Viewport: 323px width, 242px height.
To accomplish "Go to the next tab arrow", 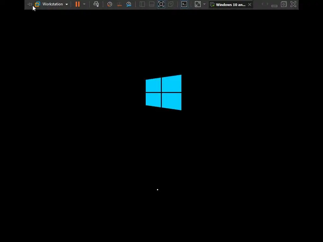I will pos(267,4).
